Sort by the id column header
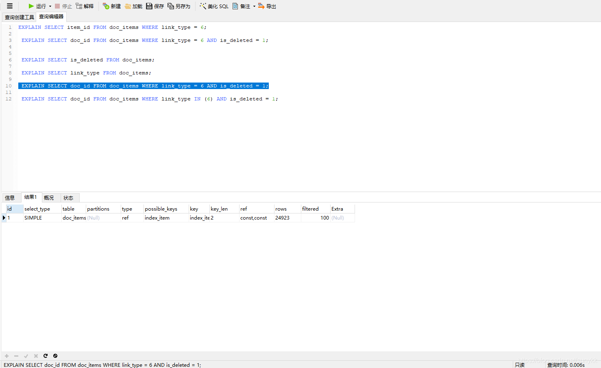Viewport: 601px width, 368px height. [15, 209]
